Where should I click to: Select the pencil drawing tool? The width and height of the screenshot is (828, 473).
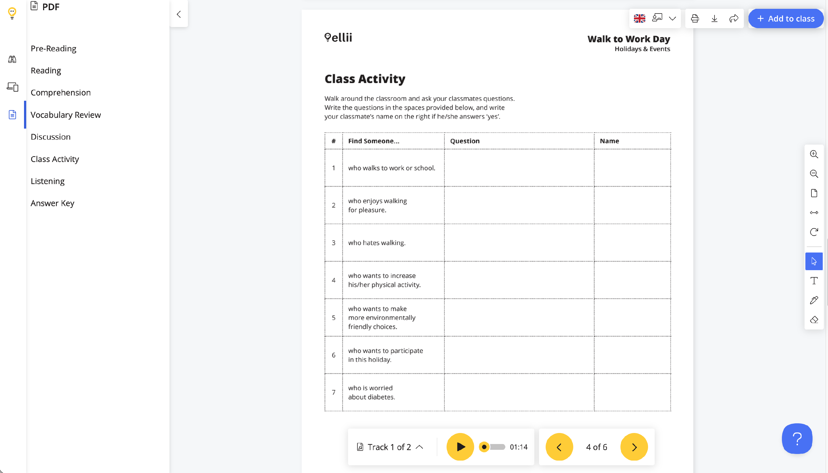coord(814,300)
